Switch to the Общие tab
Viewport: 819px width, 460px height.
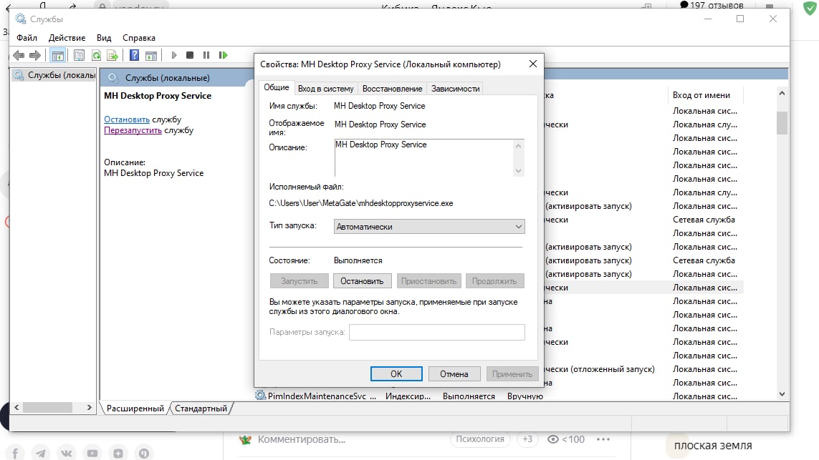277,87
